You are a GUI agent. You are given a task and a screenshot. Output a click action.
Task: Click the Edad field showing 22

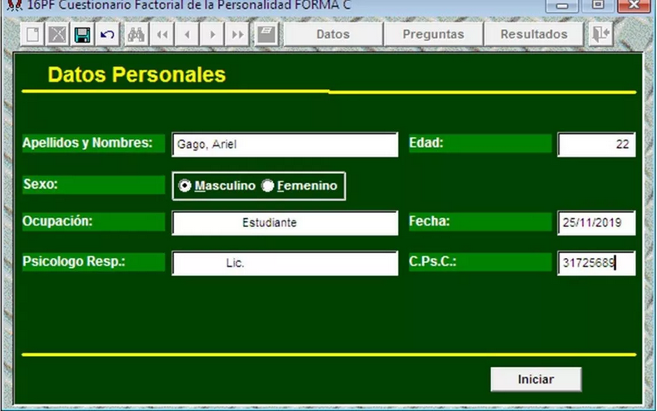pos(596,145)
